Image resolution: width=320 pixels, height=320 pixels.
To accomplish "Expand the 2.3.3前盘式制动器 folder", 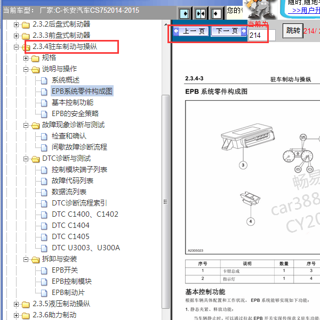I will pyautogui.click(x=16, y=36).
